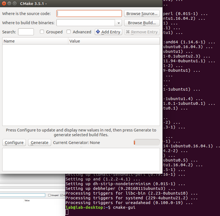This screenshot has width=220, height=216.
Task: Enable the Advanced checkbox
Action: point(69,32)
